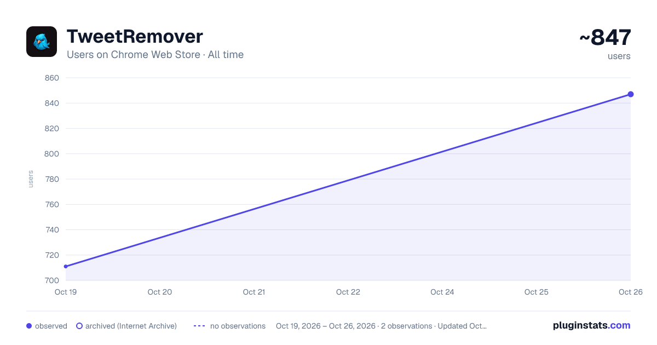
Task: Click the 'observed' legend label
Action: coord(51,326)
